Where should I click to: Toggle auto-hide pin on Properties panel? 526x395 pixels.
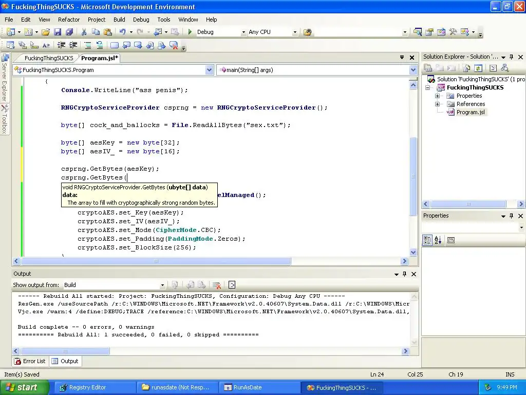(511, 216)
